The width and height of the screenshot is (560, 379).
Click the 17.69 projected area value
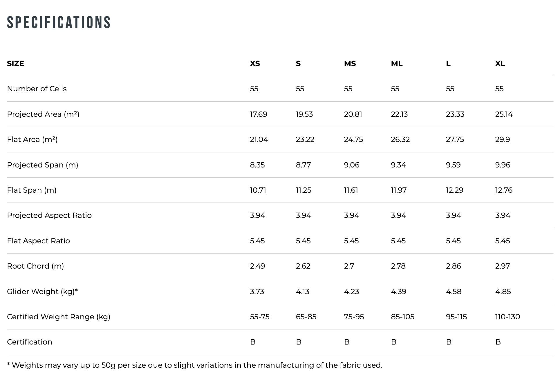(x=258, y=114)
